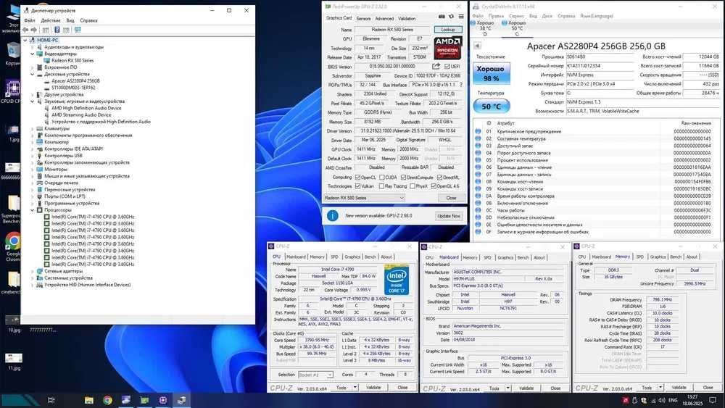The width and height of the screenshot is (725, 408).
Task: Toggle the Ray Tracing checkbox in GPU-Z
Action: tap(382, 186)
